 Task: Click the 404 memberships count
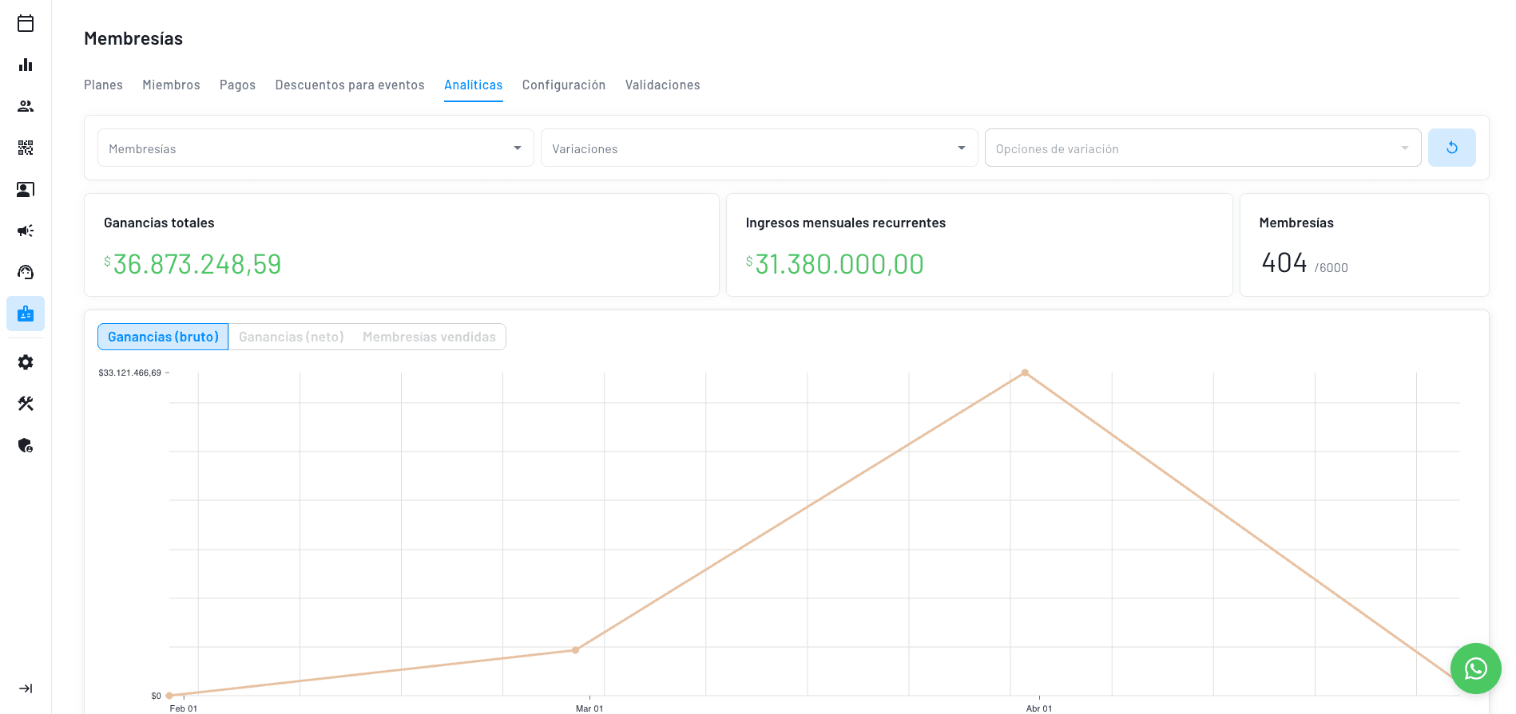coord(1284,262)
